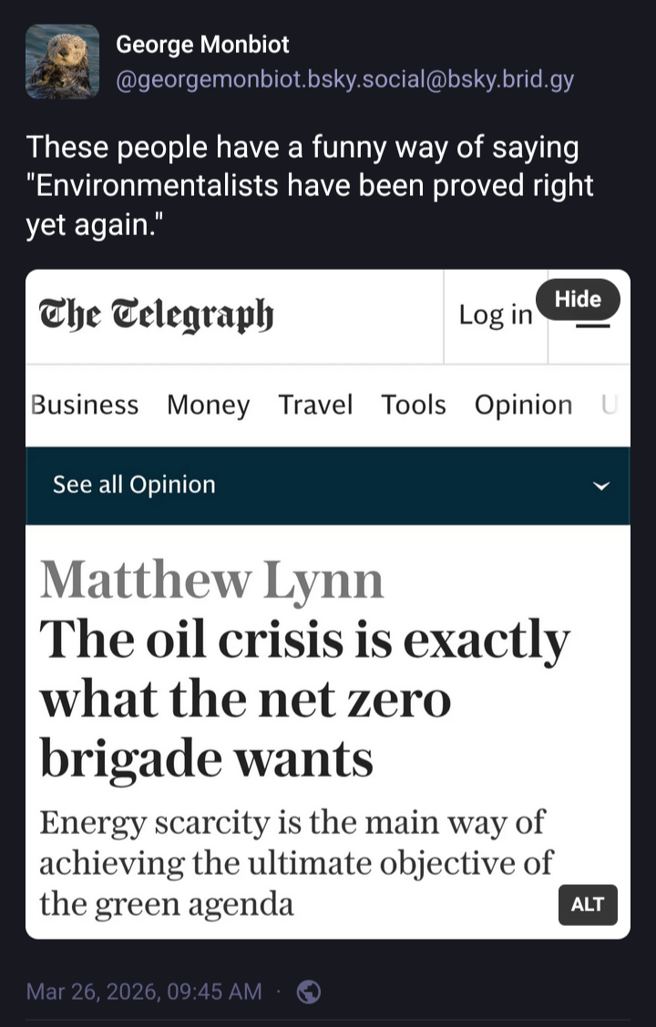Open the Travel section tab
Image resolution: width=656 pixels, height=1027 pixels.
(315, 405)
